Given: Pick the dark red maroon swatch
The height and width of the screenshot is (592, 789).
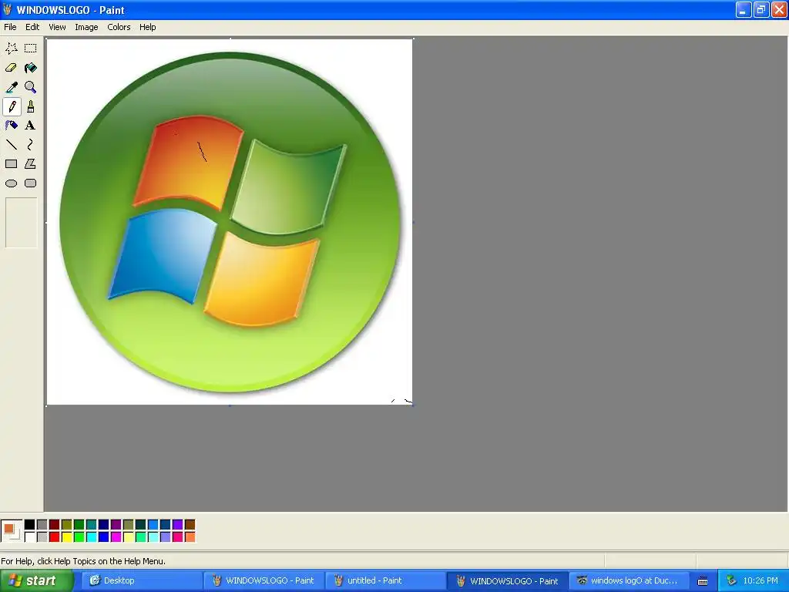Looking at the screenshot, I should coord(55,525).
